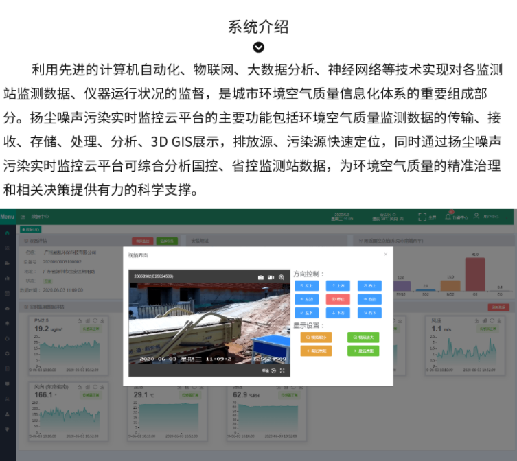
Task: Click the magnifier zoom icon on video
Action: pos(282,277)
